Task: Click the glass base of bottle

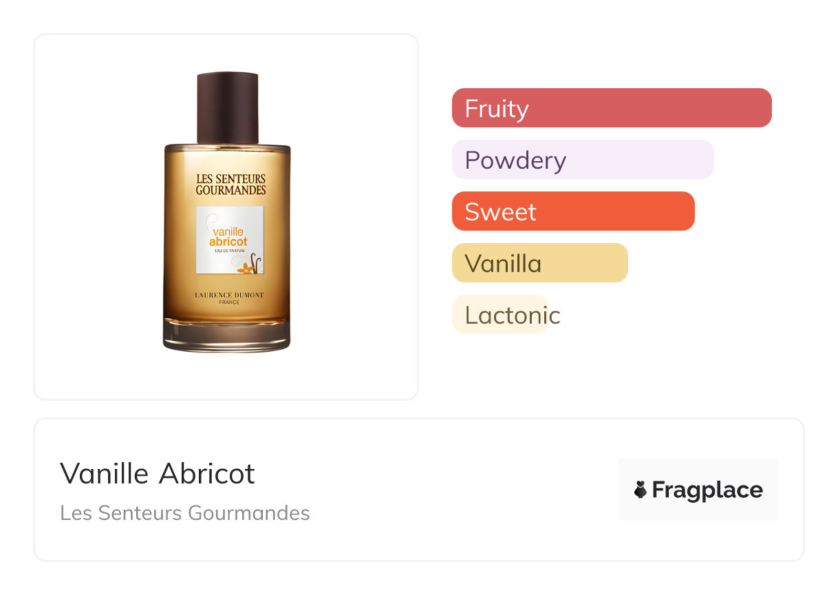Action: (226, 336)
